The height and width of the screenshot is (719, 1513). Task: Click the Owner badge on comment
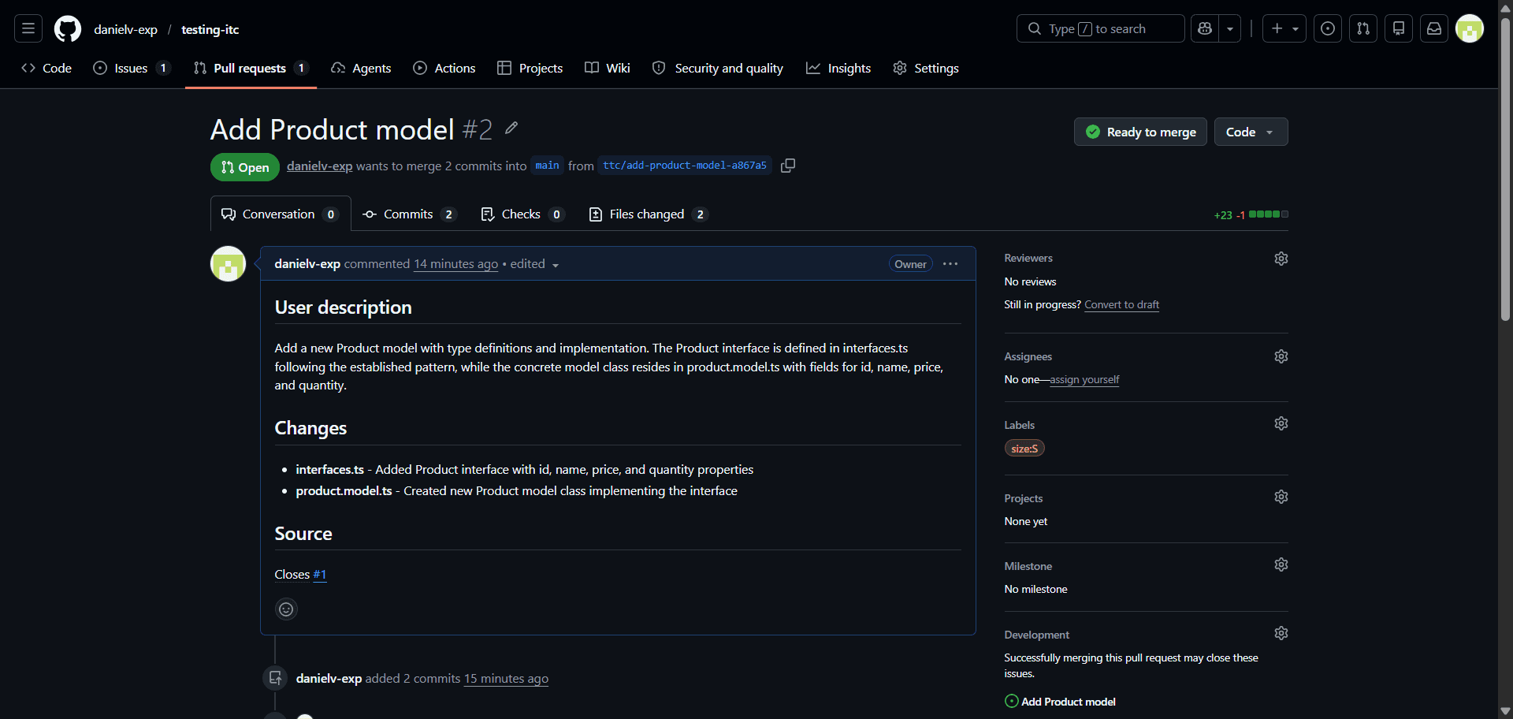[910, 264]
